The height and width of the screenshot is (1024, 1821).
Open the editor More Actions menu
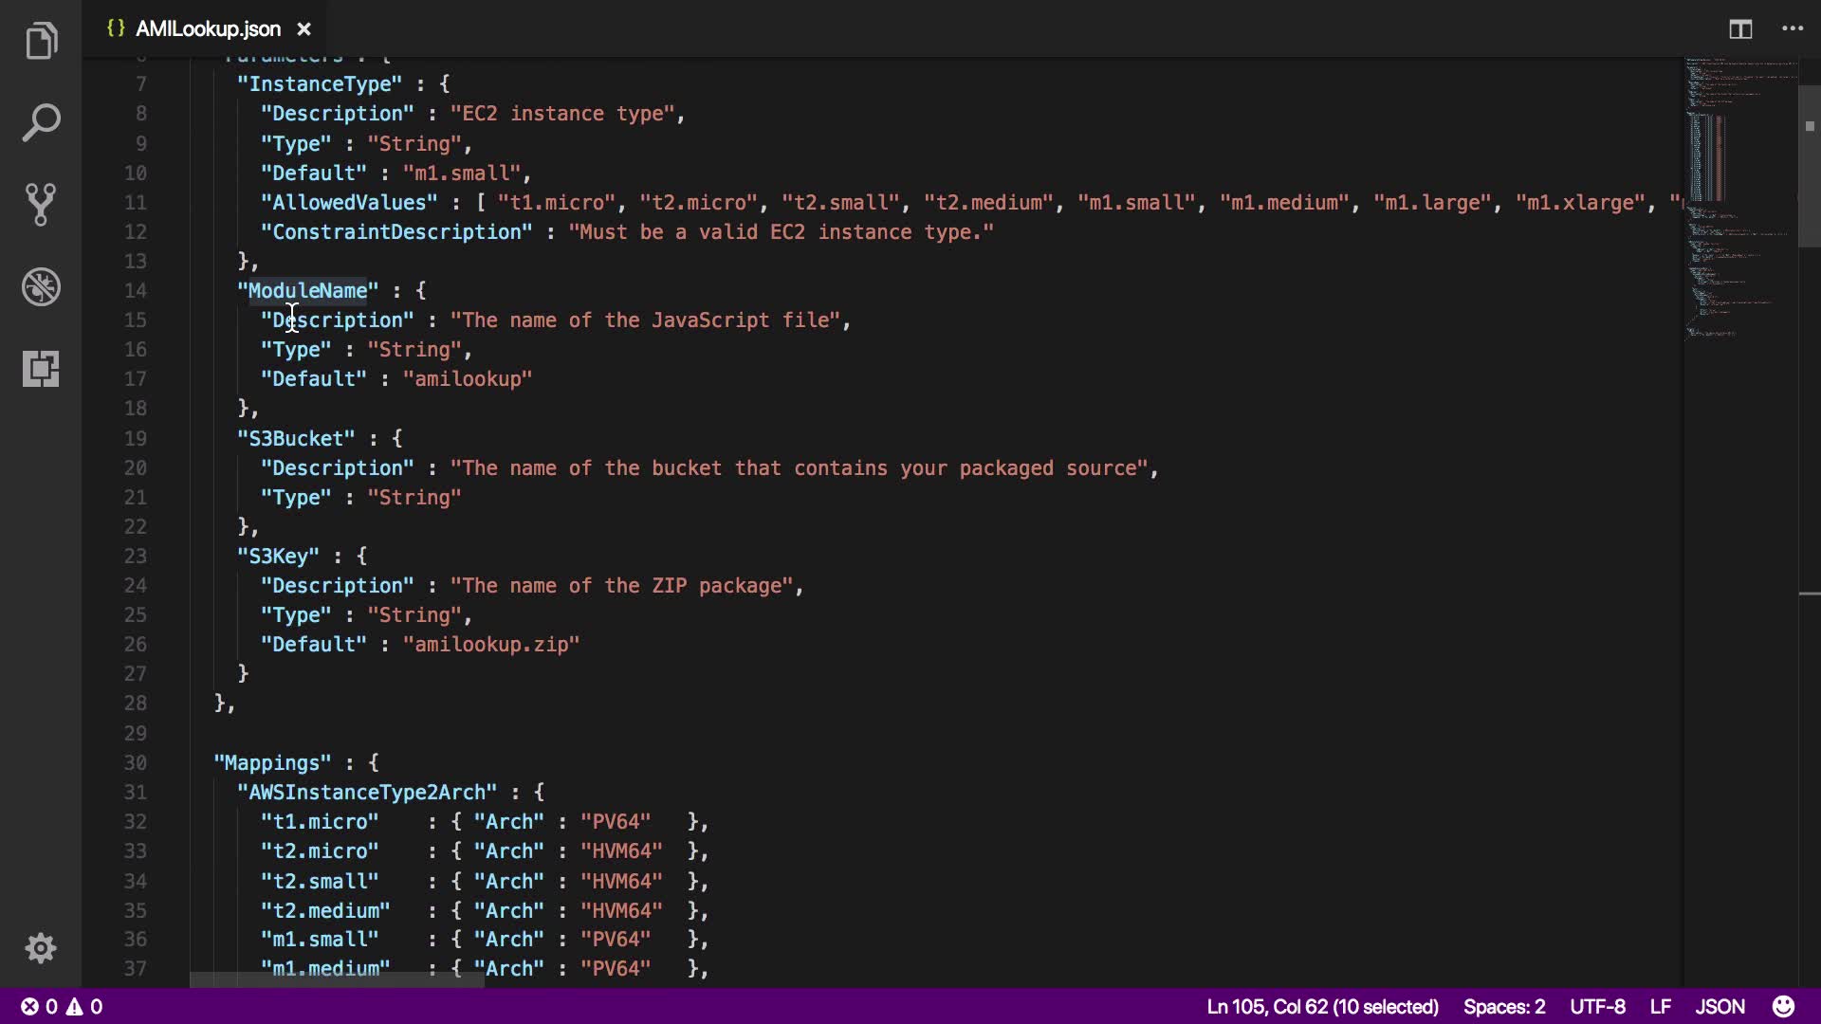pyautogui.click(x=1793, y=29)
